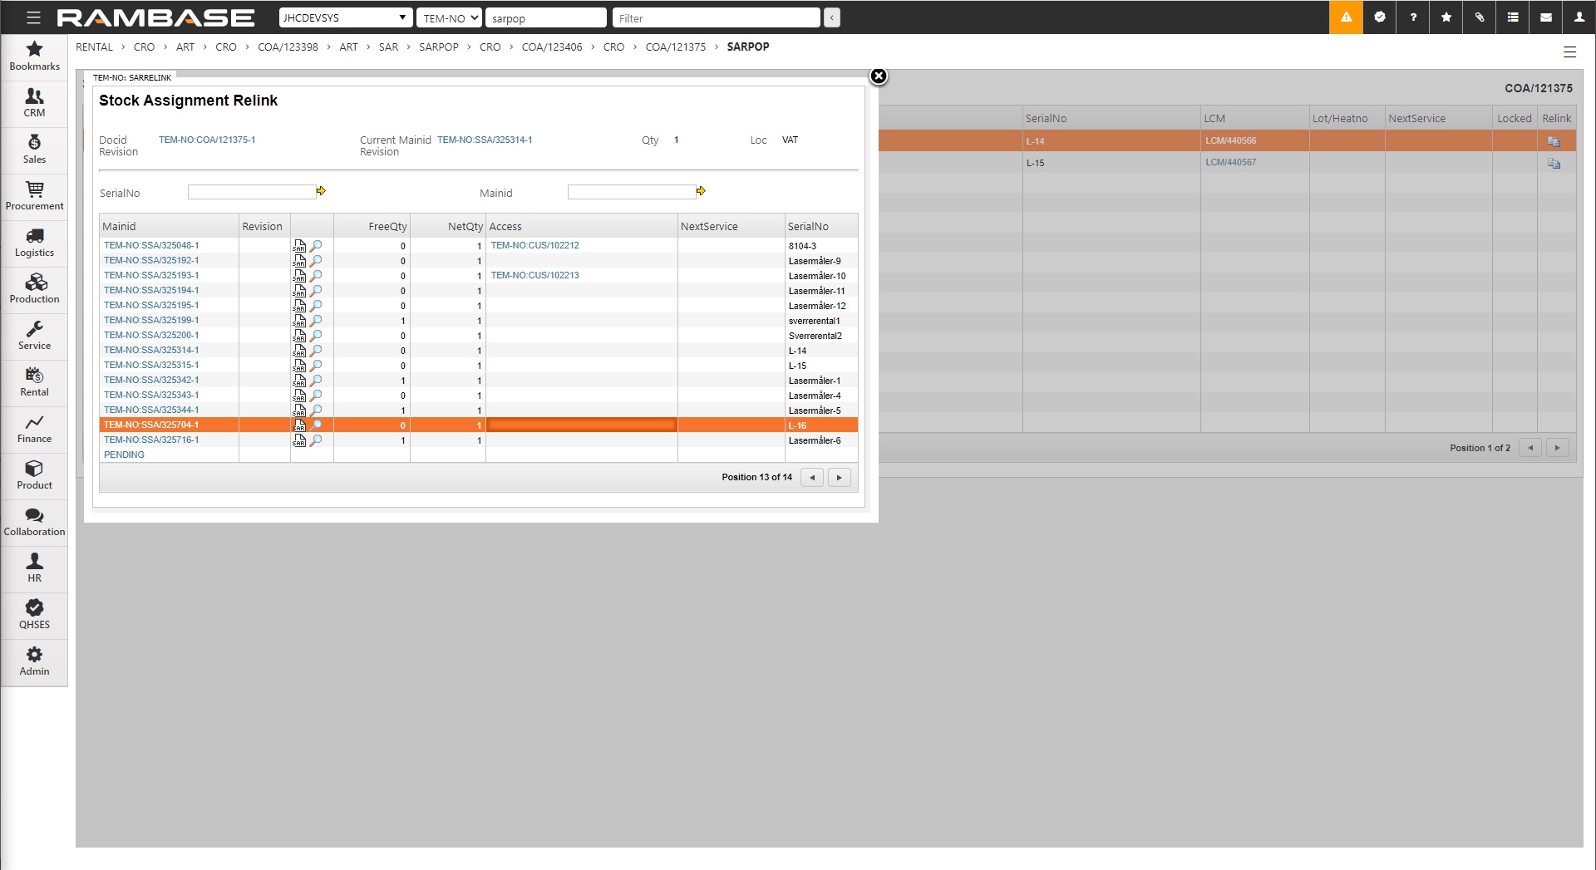This screenshot has height=870, width=1596.
Task: Open the Bookmarks sidebar module
Action: 34,56
